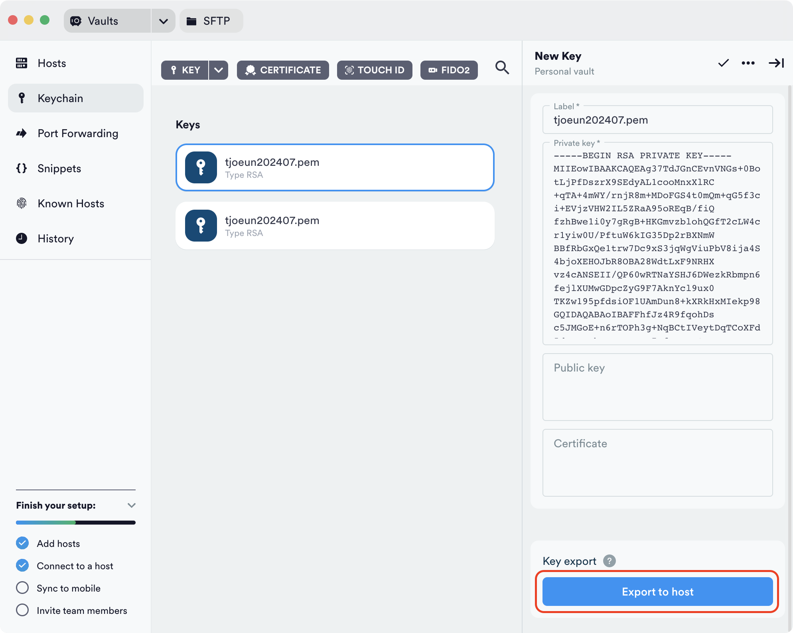This screenshot has height=633, width=793.
Task: Open the three-dots more options menu
Action: tap(748, 63)
